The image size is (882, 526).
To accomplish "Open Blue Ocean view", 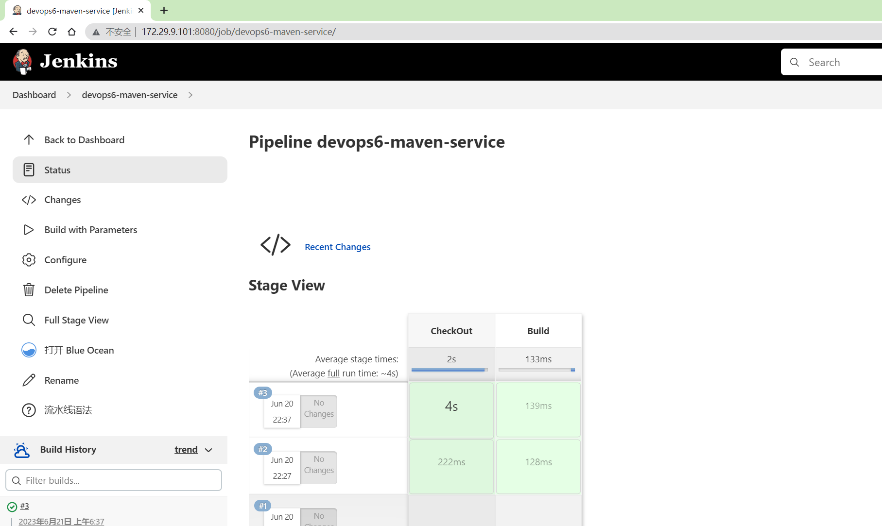I will click(79, 350).
